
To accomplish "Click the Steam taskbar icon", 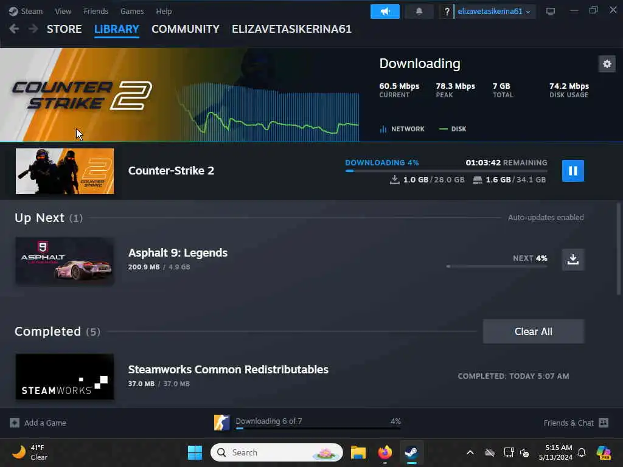I will 411,452.
